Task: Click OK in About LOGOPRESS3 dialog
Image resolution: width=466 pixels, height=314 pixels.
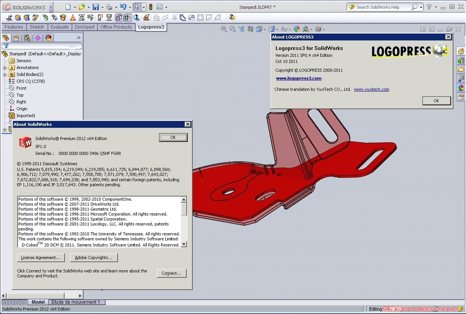Action: 436,101
